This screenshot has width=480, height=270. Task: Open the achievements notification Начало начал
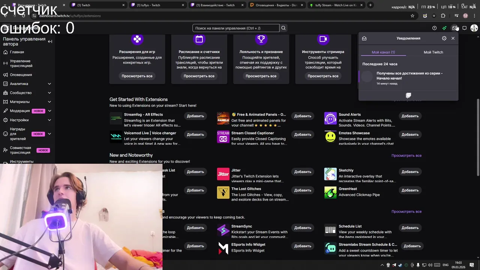click(408, 79)
